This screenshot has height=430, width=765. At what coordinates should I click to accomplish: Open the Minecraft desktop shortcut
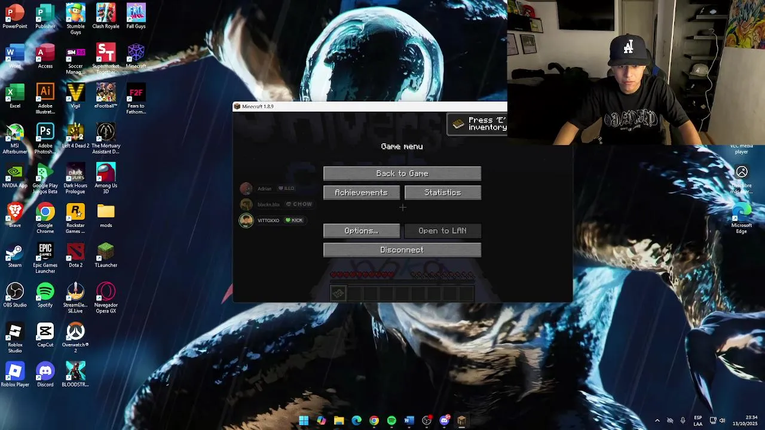coord(136,56)
